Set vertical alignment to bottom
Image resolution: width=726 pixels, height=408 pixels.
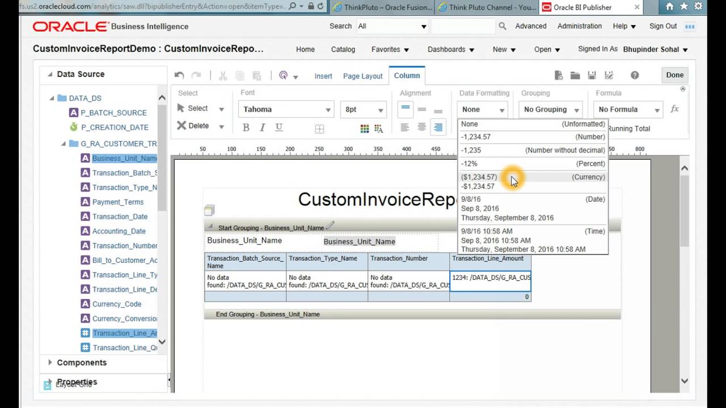pyautogui.click(x=438, y=110)
